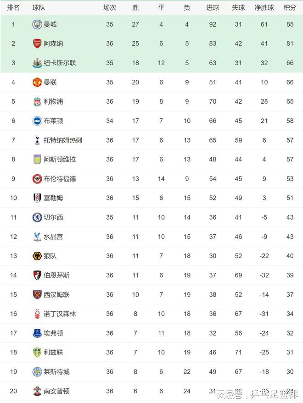The height and width of the screenshot is (403, 303).
Task: Click the 水晶宫 team name link
Action: [53, 237]
